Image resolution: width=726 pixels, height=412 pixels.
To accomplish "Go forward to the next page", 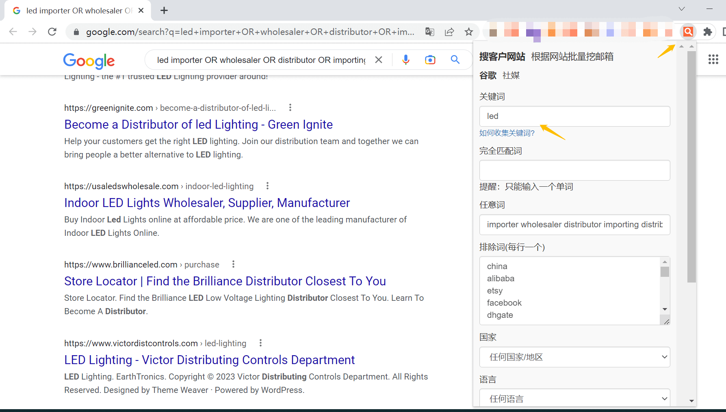I will [x=33, y=32].
